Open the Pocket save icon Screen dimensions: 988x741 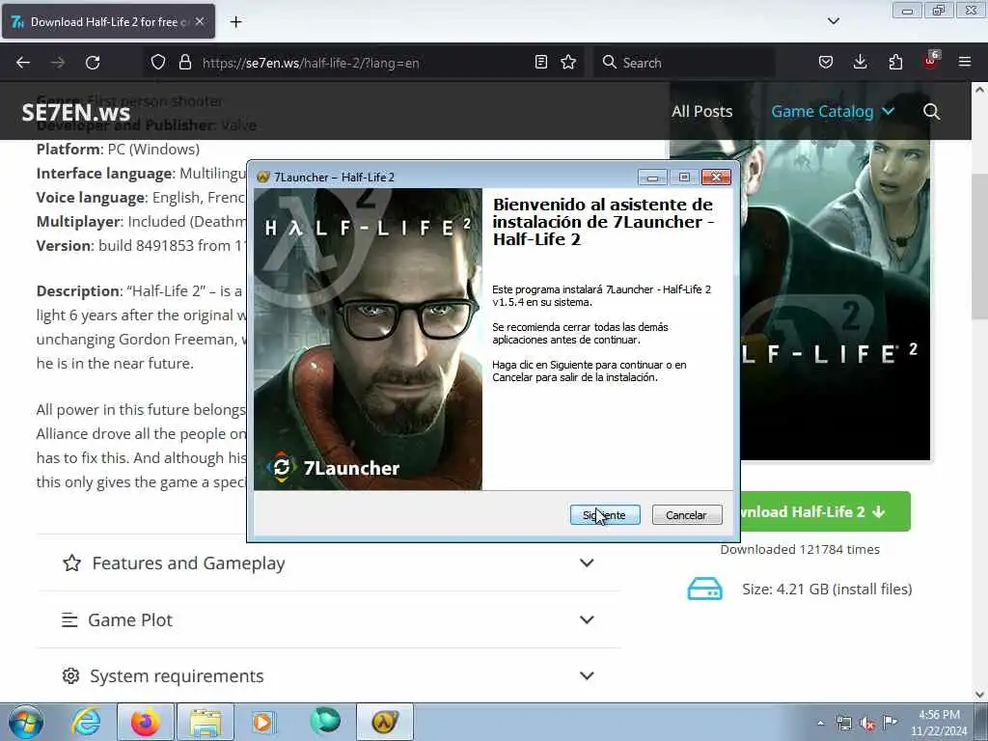pos(826,63)
